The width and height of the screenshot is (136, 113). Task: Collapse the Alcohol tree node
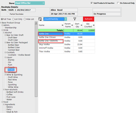click(x=4, y=33)
